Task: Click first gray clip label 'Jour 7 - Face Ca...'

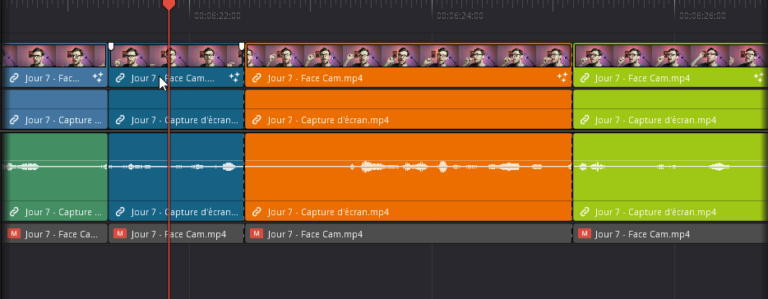Action: pyautogui.click(x=61, y=234)
